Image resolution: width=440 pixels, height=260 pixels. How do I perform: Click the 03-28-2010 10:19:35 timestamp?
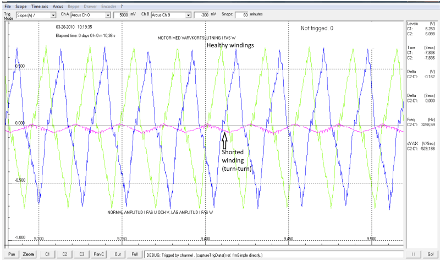click(74, 27)
